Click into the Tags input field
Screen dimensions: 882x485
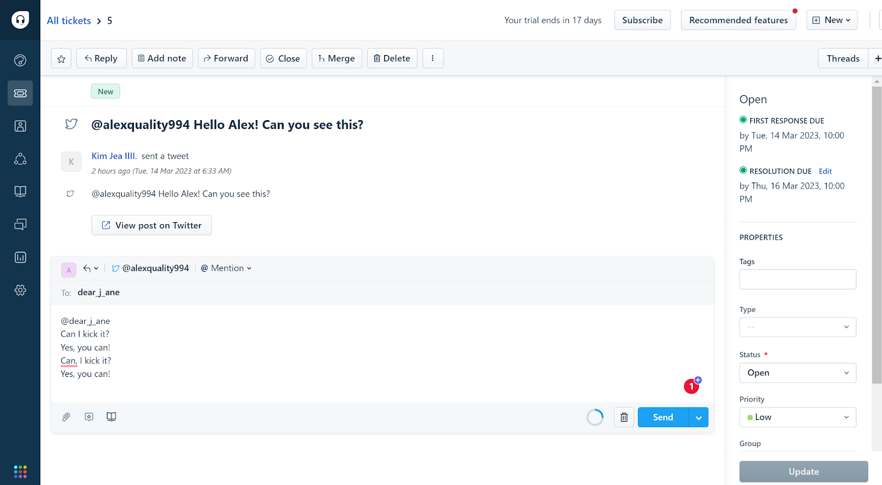point(797,279)
